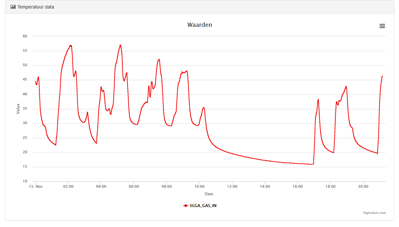Select the Temperatuur data panel heading
This screenshot has height=227, width=399.
click(x=36, y=7)
